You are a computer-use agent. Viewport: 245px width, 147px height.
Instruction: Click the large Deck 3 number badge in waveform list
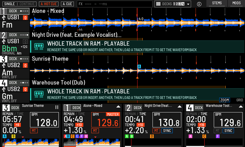click(4, 59)
